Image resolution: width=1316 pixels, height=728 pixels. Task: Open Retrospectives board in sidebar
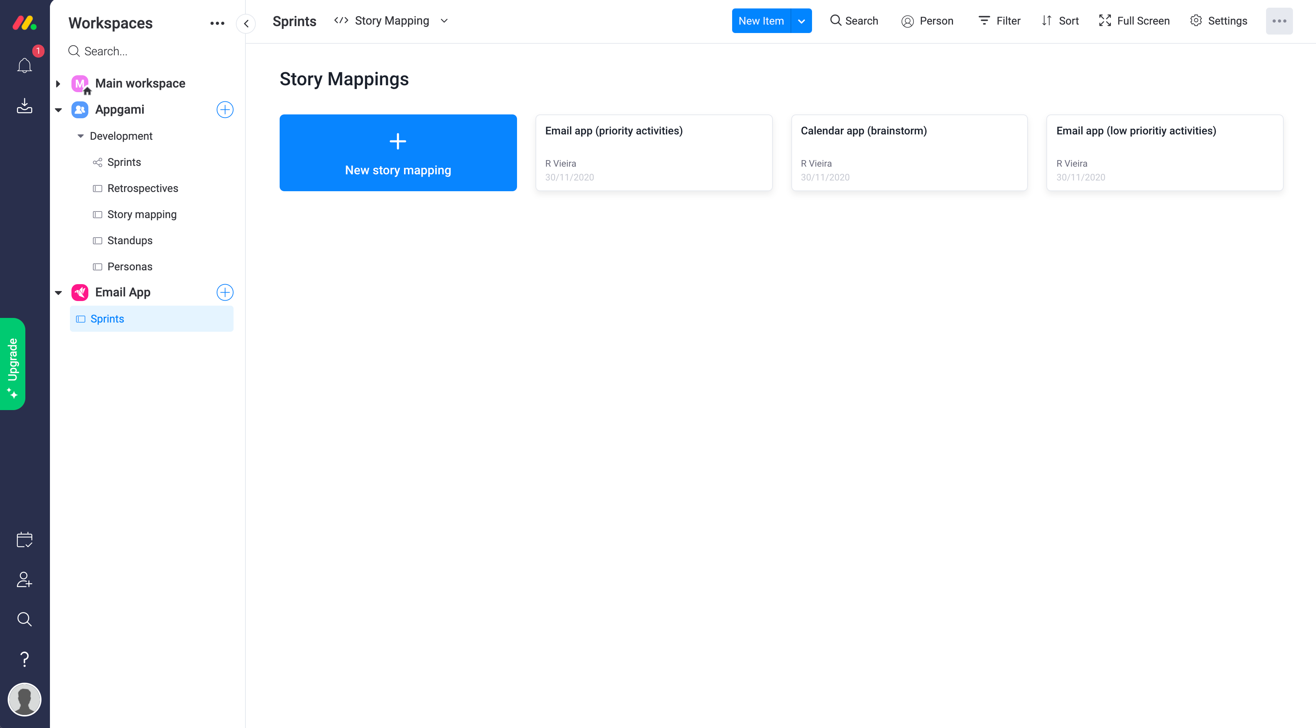point(143,189)
